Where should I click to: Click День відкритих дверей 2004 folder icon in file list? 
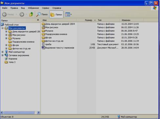click(43, 24)
